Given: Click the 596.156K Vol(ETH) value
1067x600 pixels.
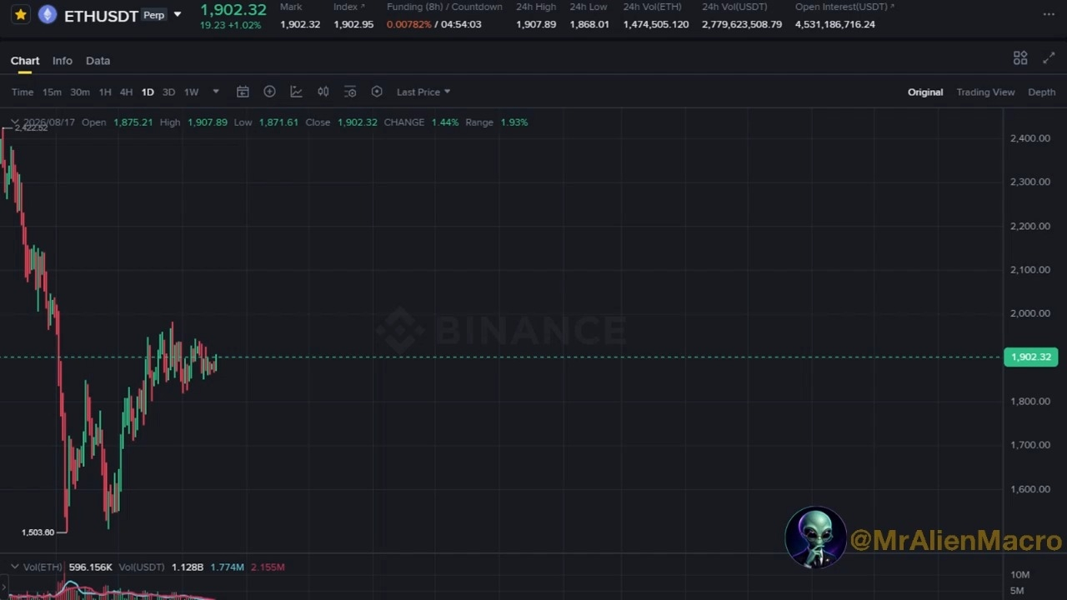Looking at the screenshot, I should pos(90,567).
